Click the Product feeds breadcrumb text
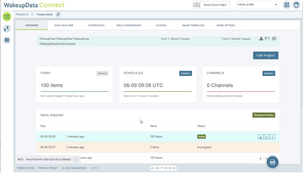Viewport: 303px width, 173px height. pyautogui.click(x=45, y=15)
